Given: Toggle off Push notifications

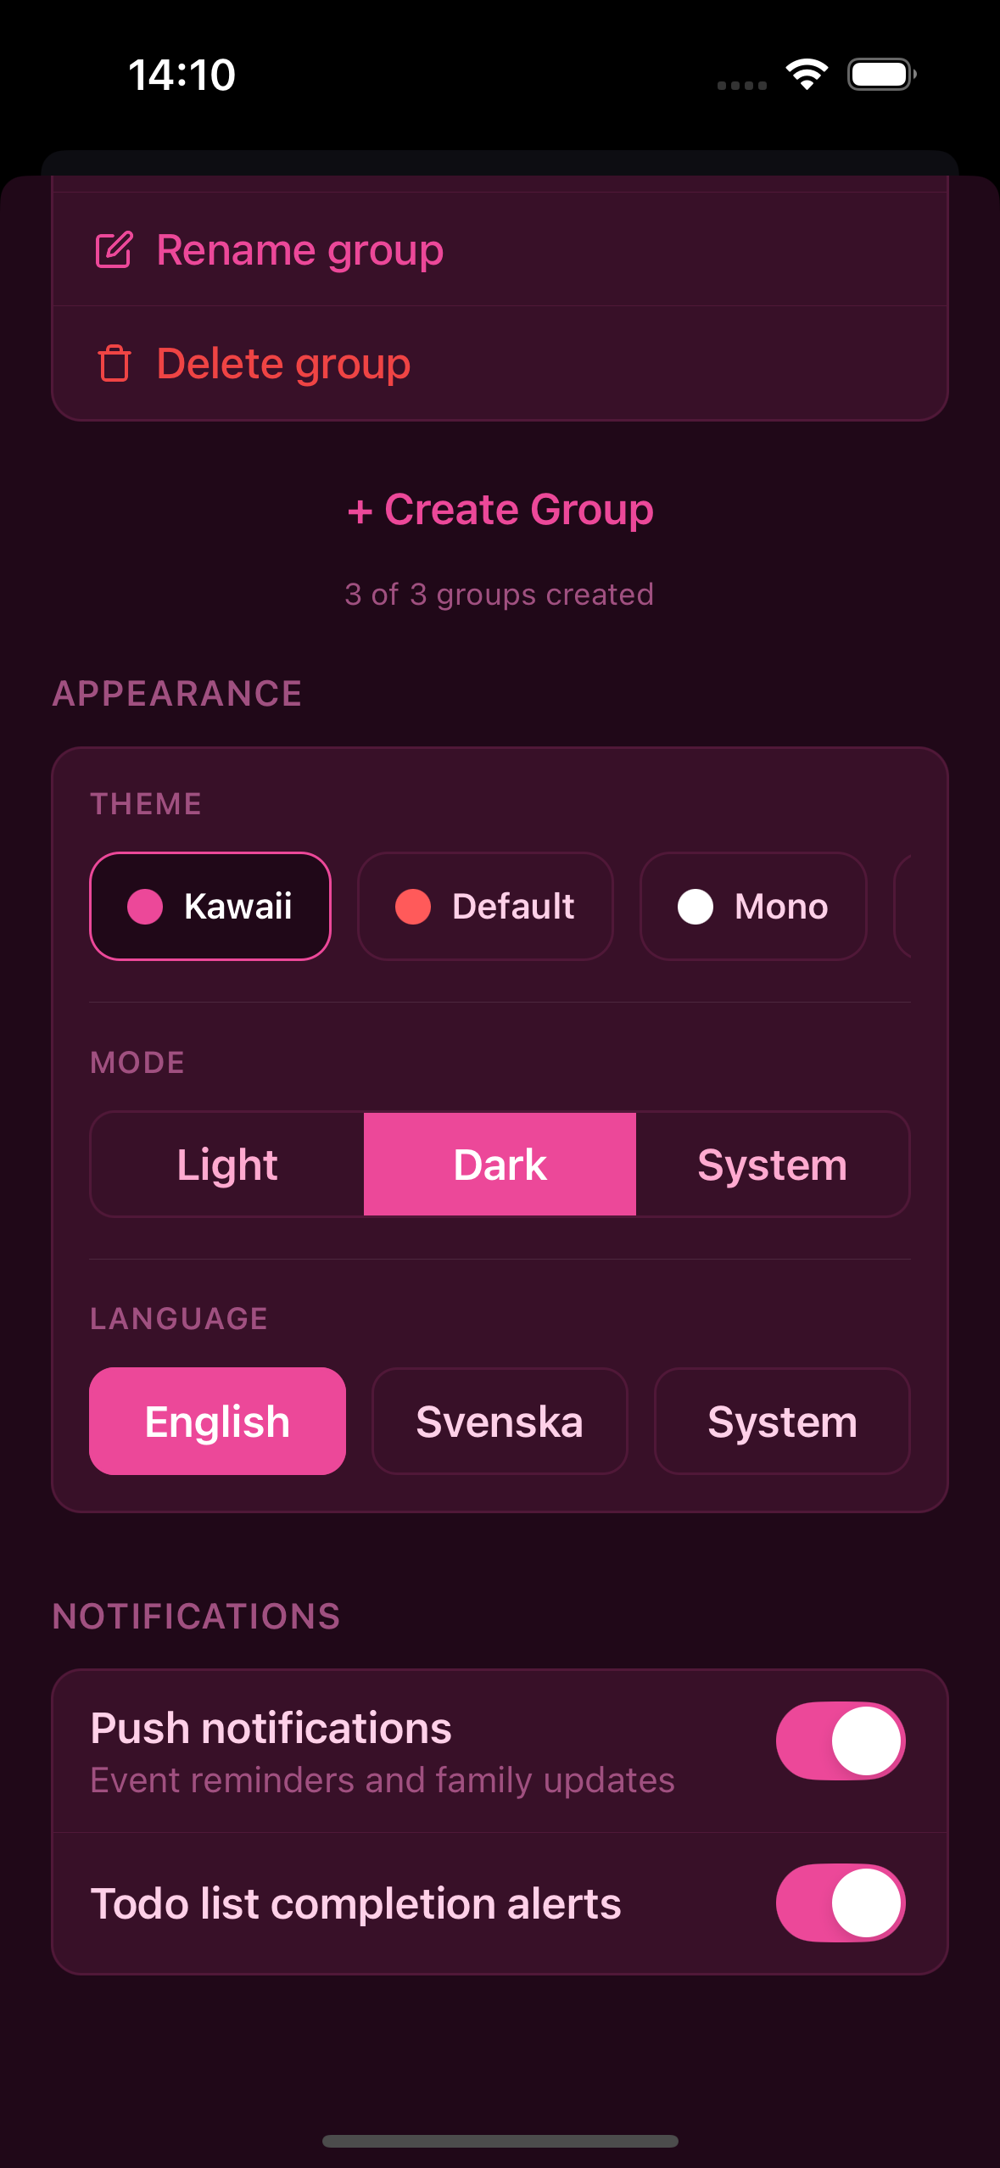Looking at the screenshot, I should pos(840,1740).
